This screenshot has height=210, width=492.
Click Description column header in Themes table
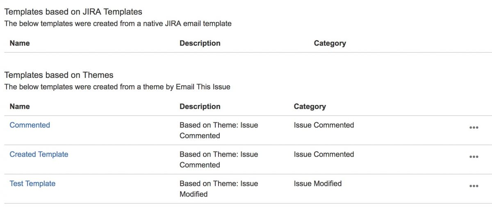click(x=200, y=106)
